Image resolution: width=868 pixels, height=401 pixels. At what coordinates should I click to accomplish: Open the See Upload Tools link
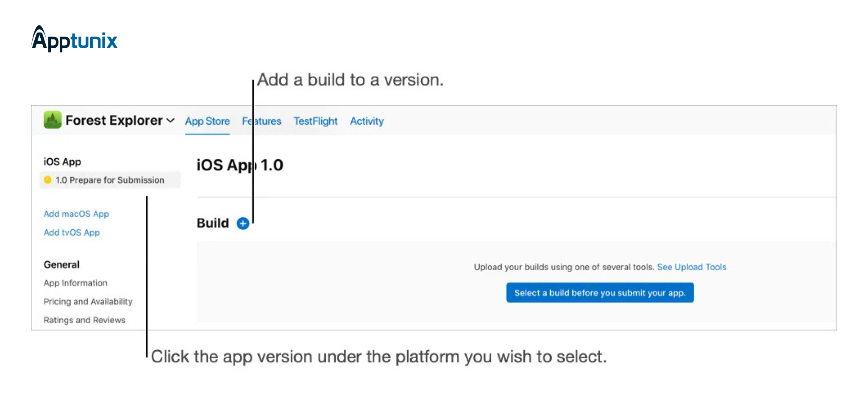point(691,267)
